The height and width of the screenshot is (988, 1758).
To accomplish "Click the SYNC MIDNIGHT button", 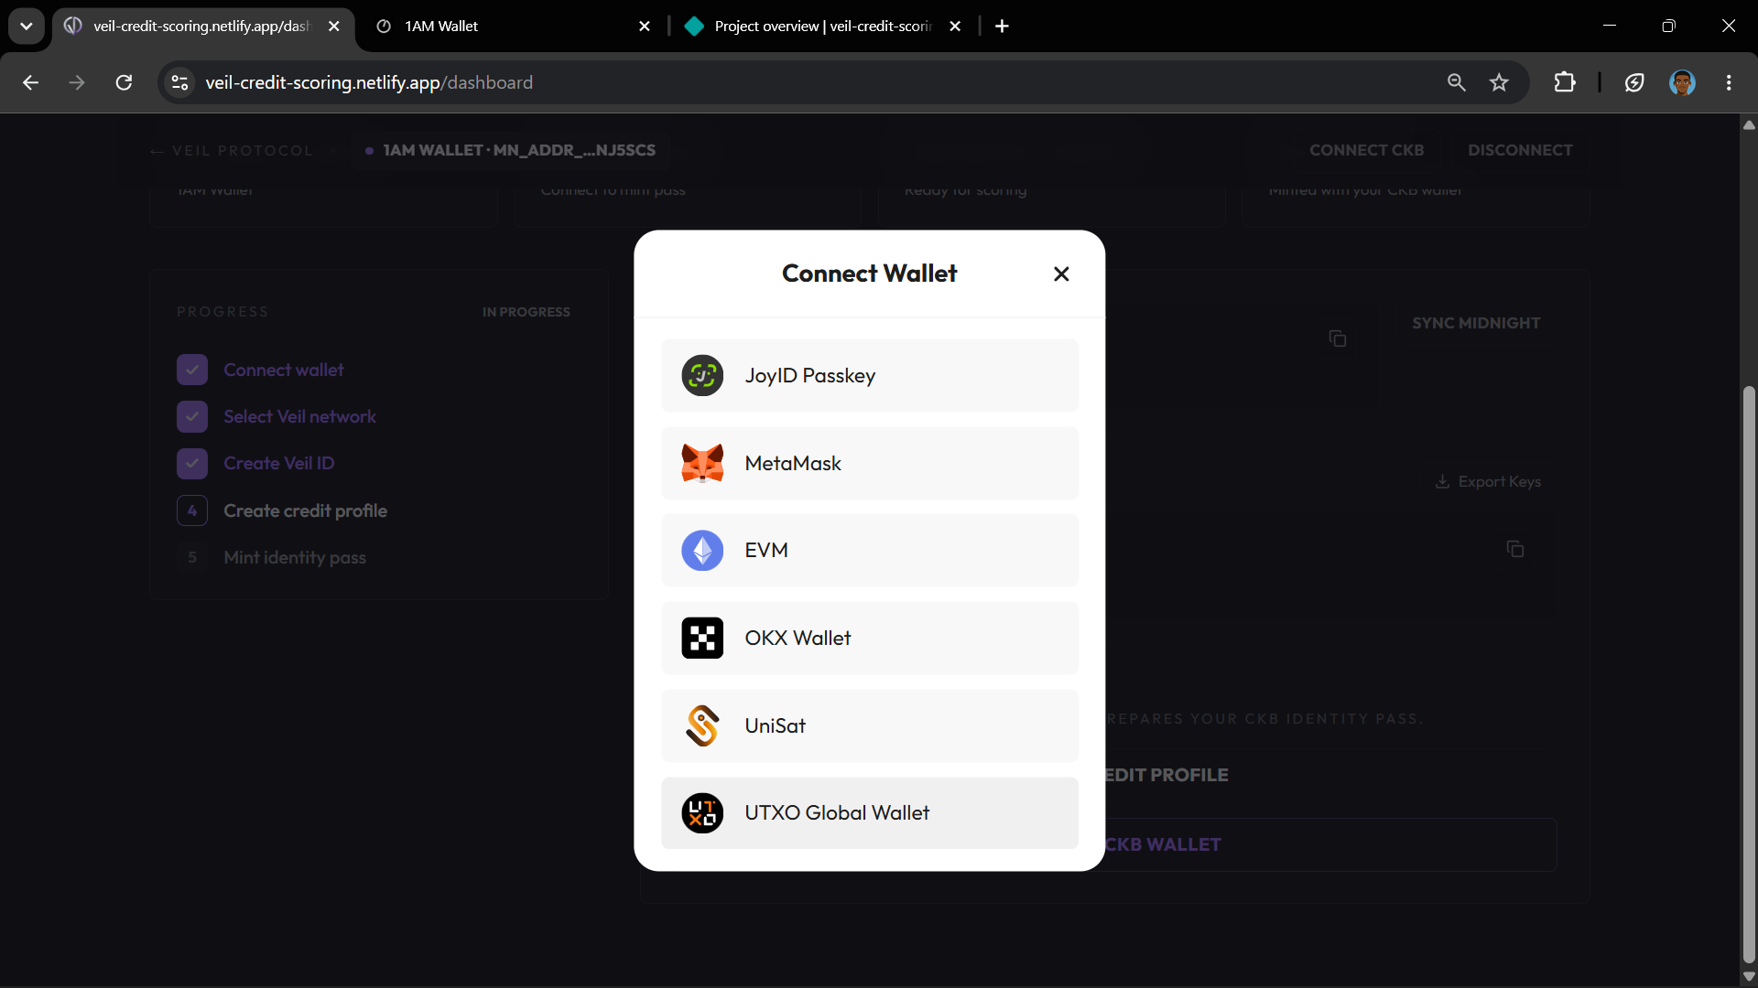I will click(1476, 323).
